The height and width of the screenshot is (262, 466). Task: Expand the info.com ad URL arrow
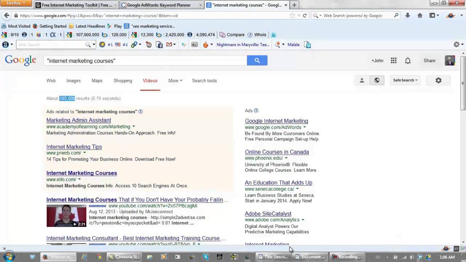point(79,179)
